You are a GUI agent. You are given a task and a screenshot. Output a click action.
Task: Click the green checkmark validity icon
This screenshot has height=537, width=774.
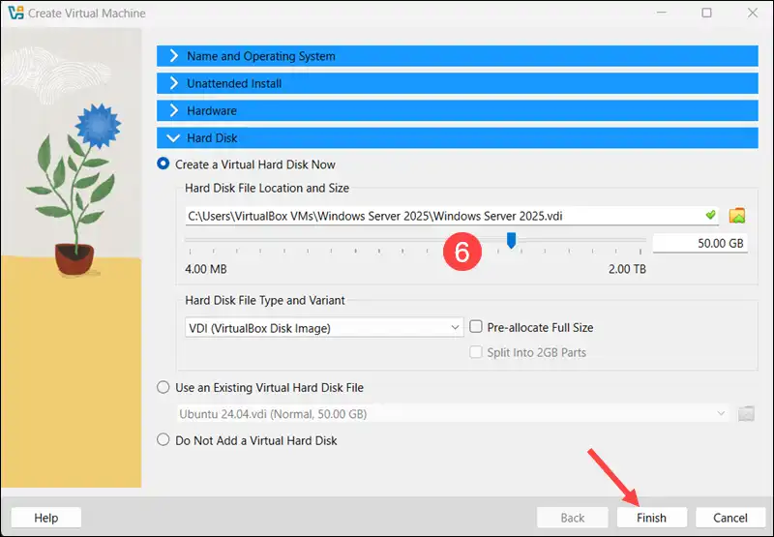pyautogui.click(x=710, y=215)
